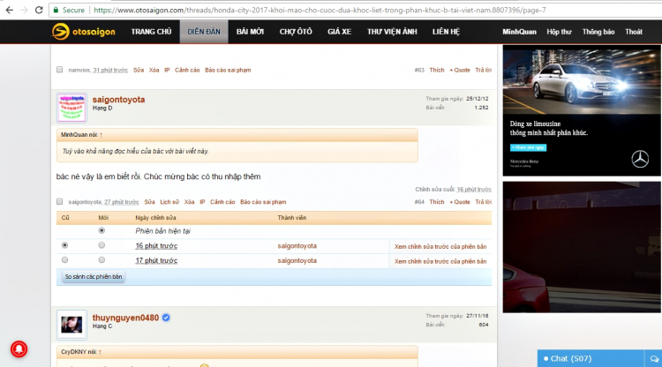Open GIÁ XE menu

point(340,32)
